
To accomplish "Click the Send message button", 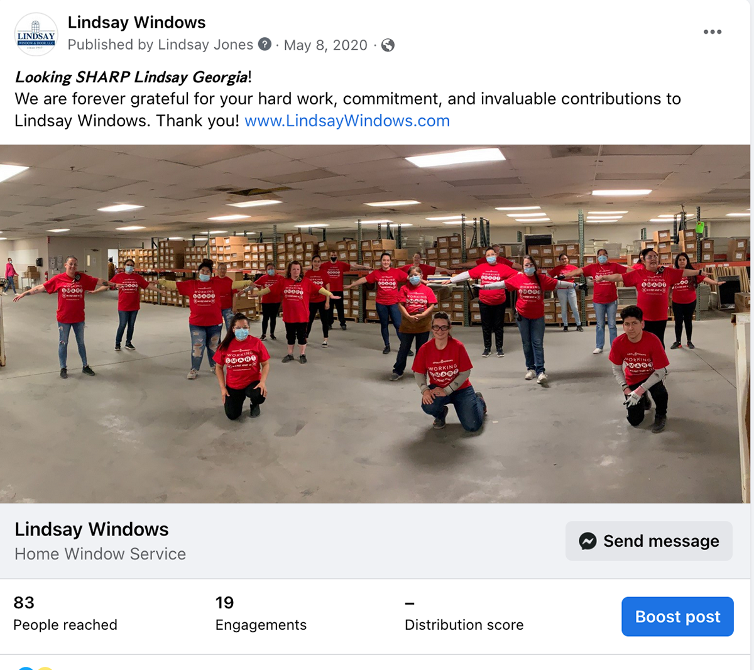I will pyautogui.click(x=649, y=541).
